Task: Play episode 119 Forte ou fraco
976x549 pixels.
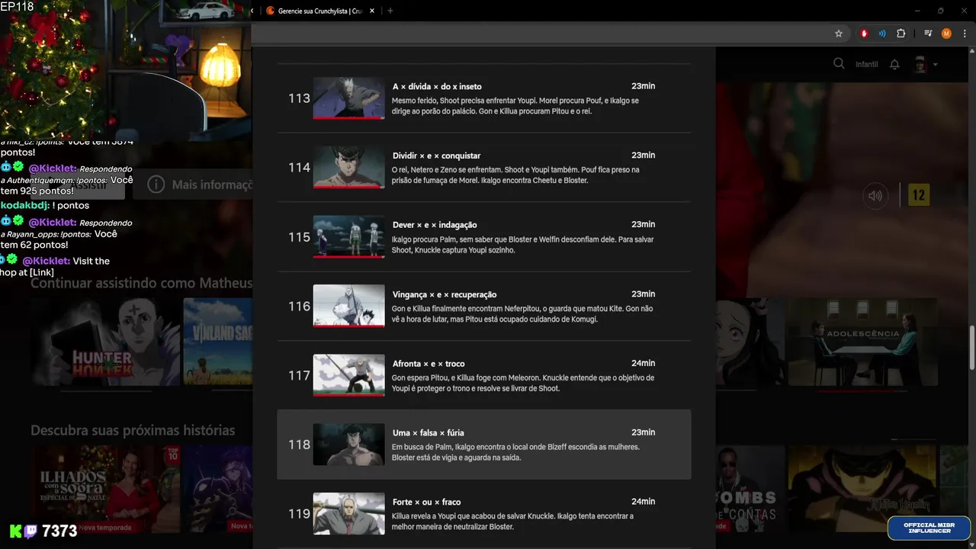Action: click(x=483, y=514)
